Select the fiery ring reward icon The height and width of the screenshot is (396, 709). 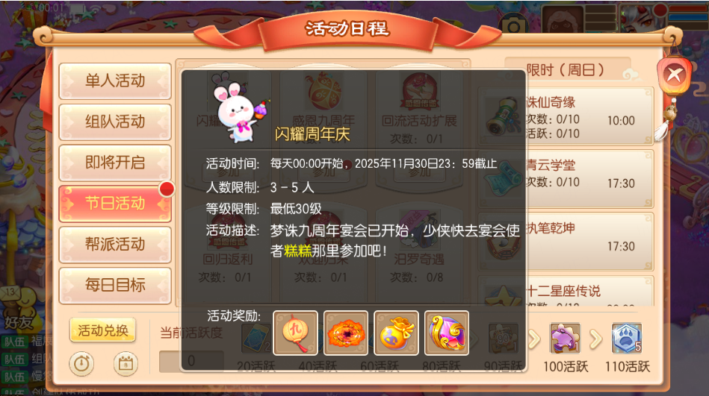[x=346, y=333]
